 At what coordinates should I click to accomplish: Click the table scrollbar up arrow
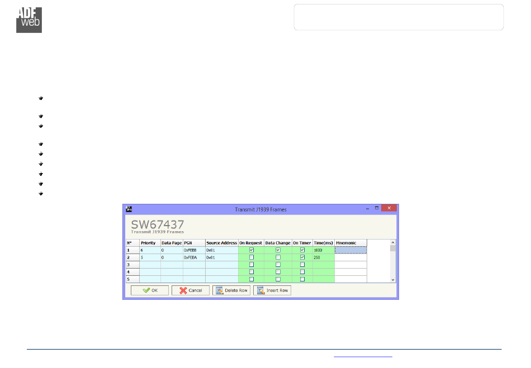pos(393,242)
